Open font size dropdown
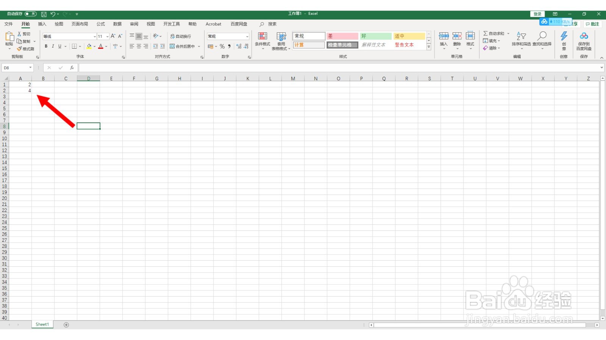 (107, 36)
